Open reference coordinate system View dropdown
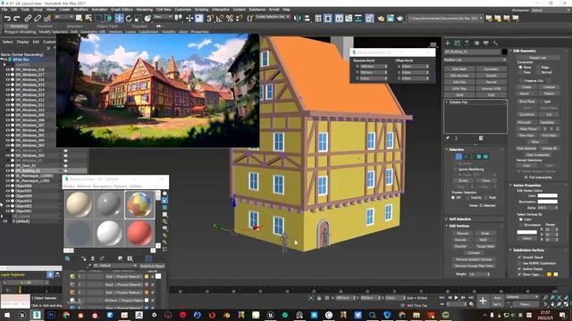This screenshot has height=321, width=572. coord(163,17)
